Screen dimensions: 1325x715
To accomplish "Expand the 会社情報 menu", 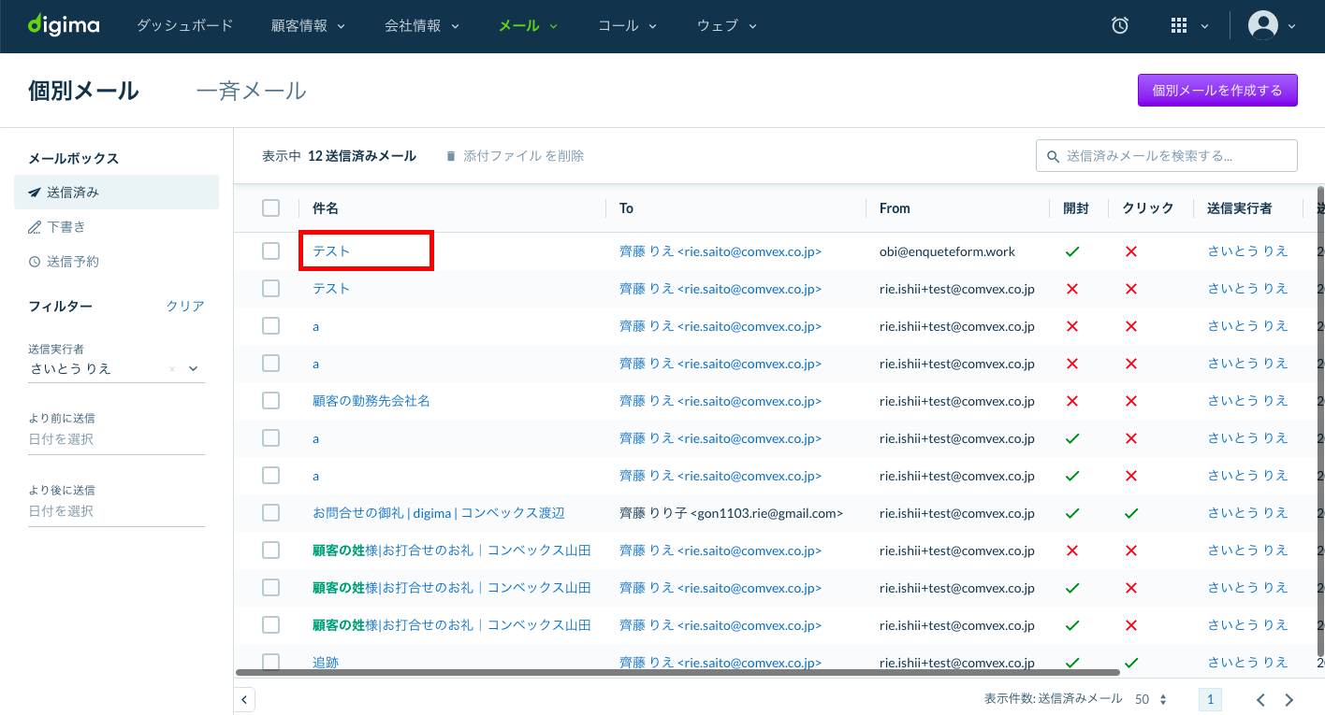I will tap(422, 26).
